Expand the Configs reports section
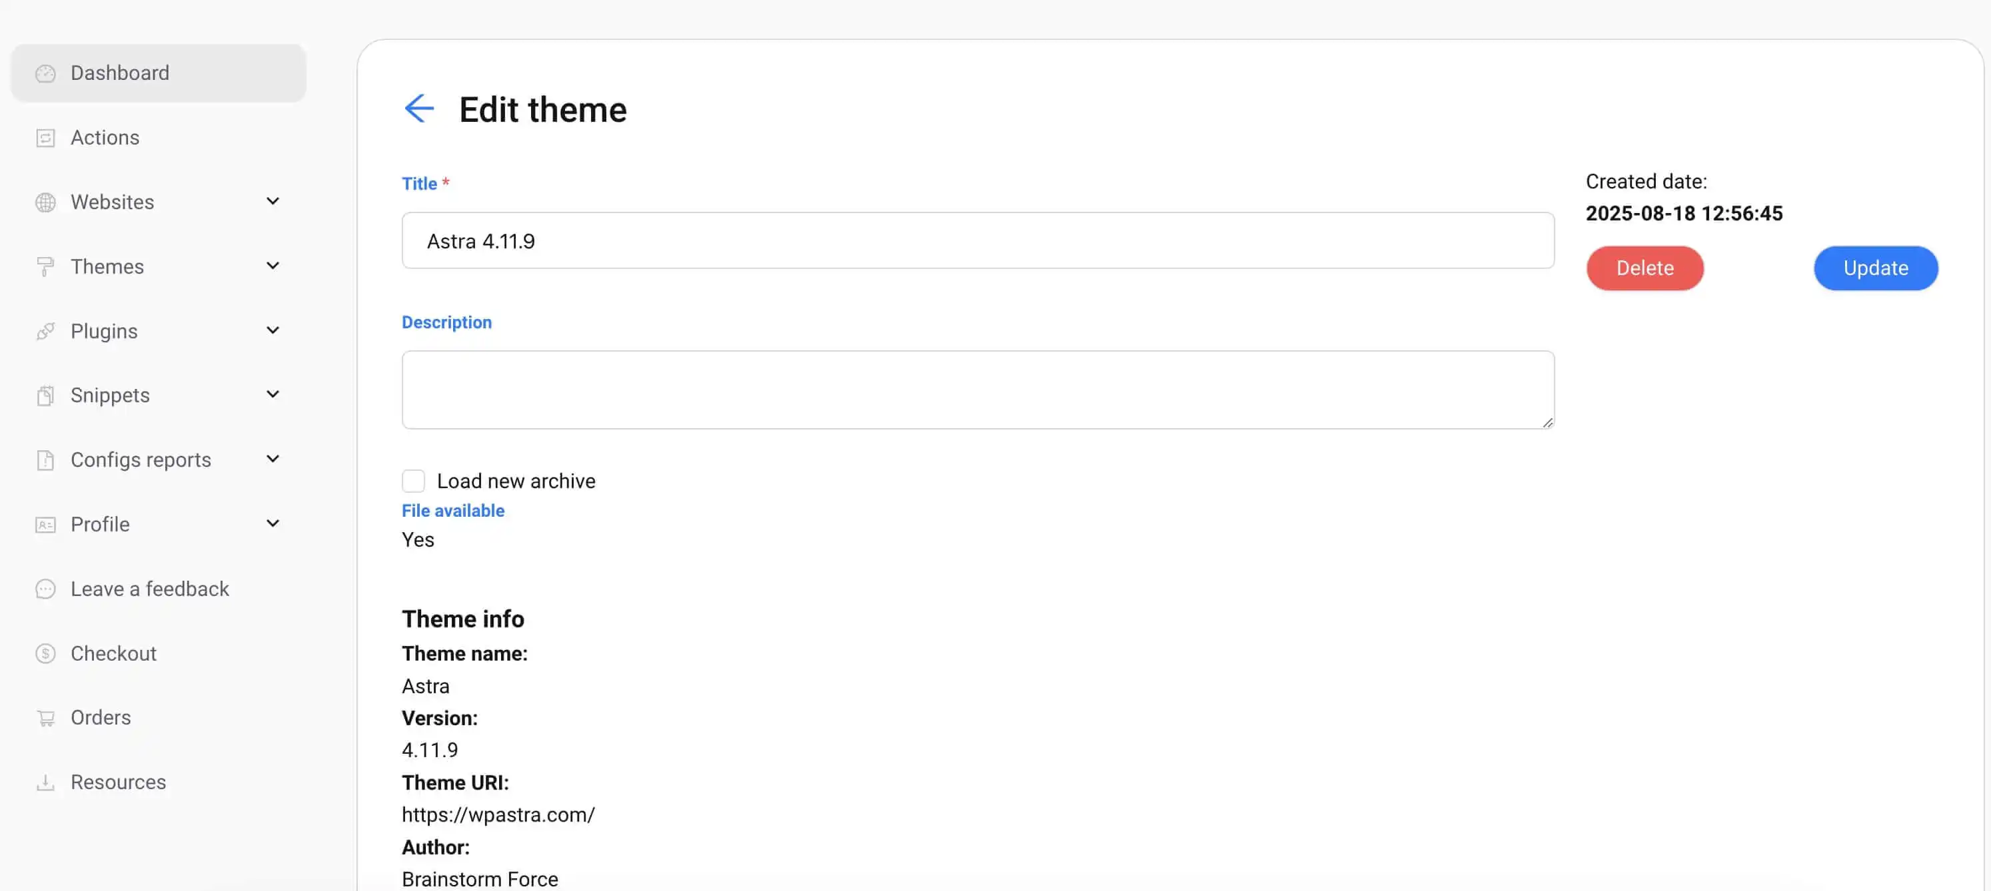Image resolution: width=1991 pixels, height=891 pixels. [272, 459]
